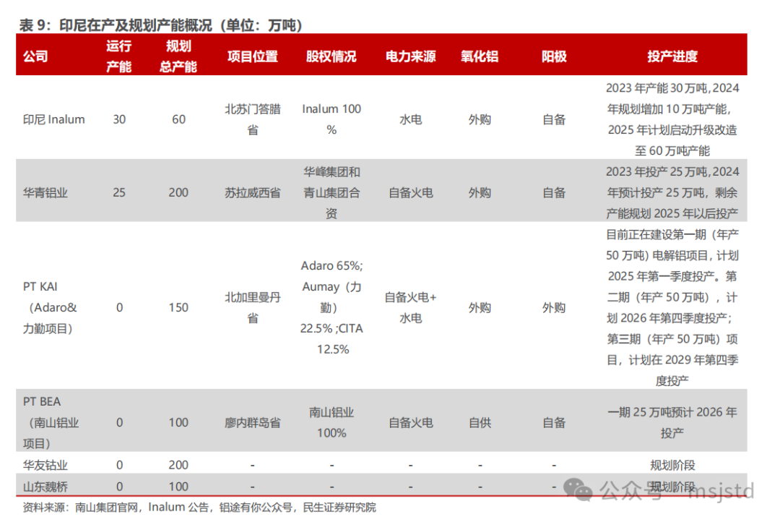Image resolution: width=780 pixels, height=522 pixels.
Task: Select the '阳极' column header
Action: click(554, 56)
